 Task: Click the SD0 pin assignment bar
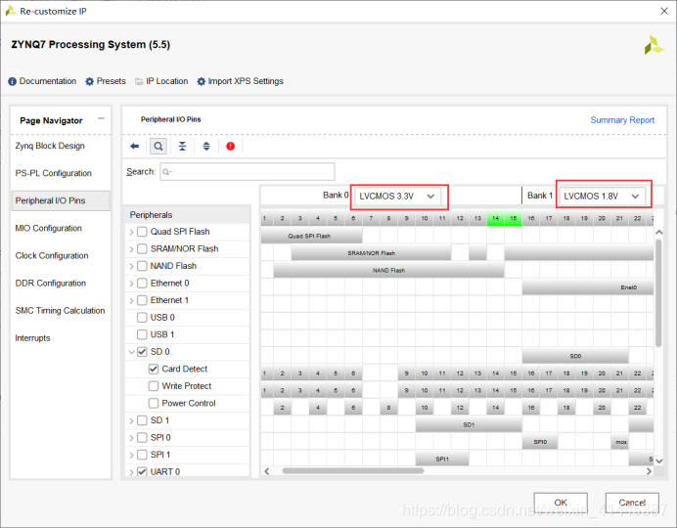(575, 356)
